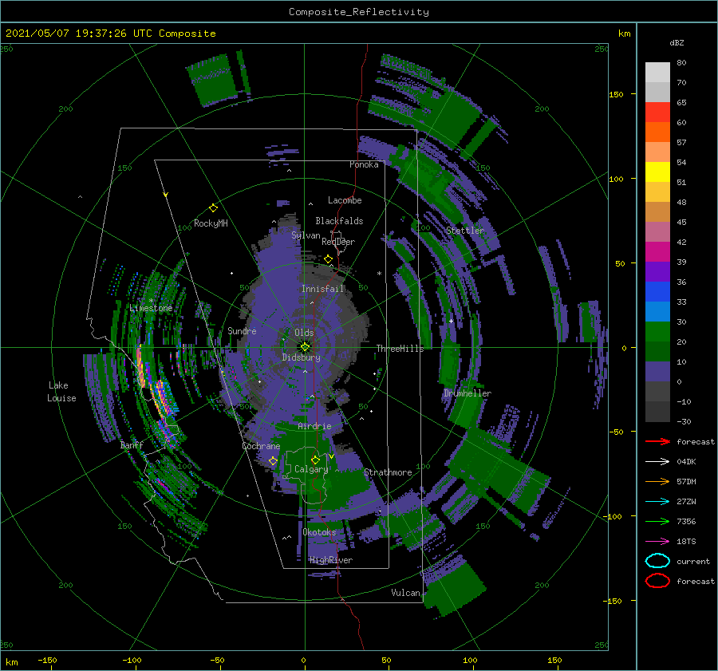Click the RockyMH label
This screenshot has width=718, height=671.
[211, 223]
